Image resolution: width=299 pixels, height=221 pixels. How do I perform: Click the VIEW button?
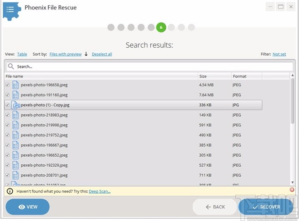pyautogui.click(x=28, y=207)
